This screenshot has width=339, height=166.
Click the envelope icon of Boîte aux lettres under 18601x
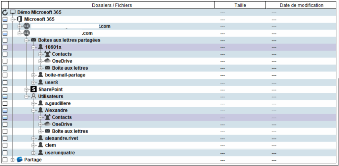tap(47, 68)
